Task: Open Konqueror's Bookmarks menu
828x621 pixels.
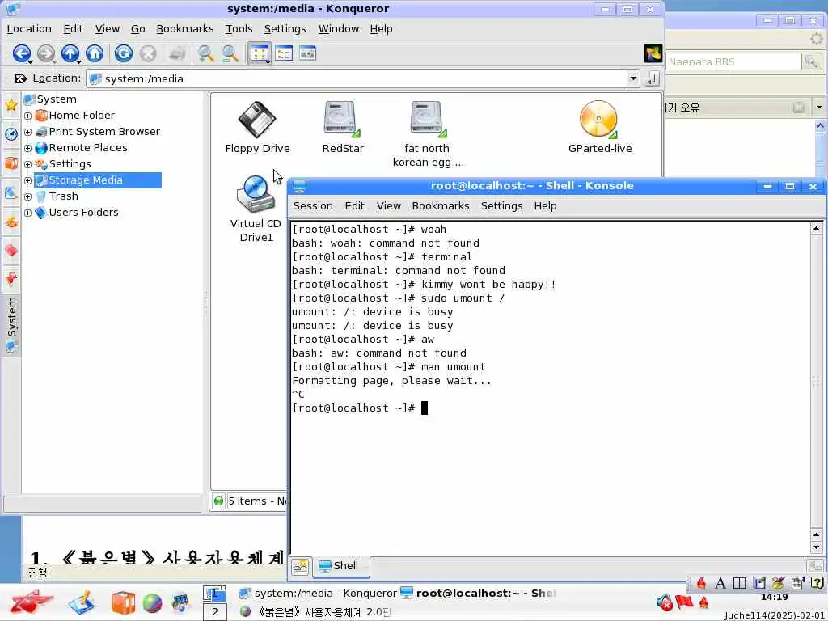Action: tap(185, 29)
